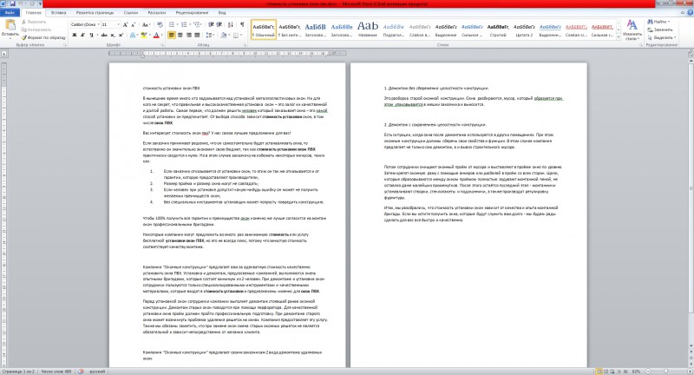This screenshot has height=375, width=694.
Task: Switch to Print Layout view in status bar
Action: [x=599, y=372]
